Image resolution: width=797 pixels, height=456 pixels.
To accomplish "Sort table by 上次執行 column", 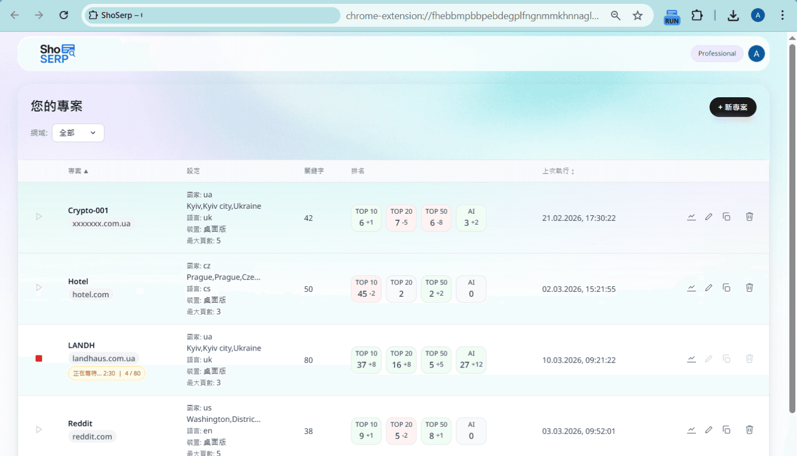I will coord(558,171).
